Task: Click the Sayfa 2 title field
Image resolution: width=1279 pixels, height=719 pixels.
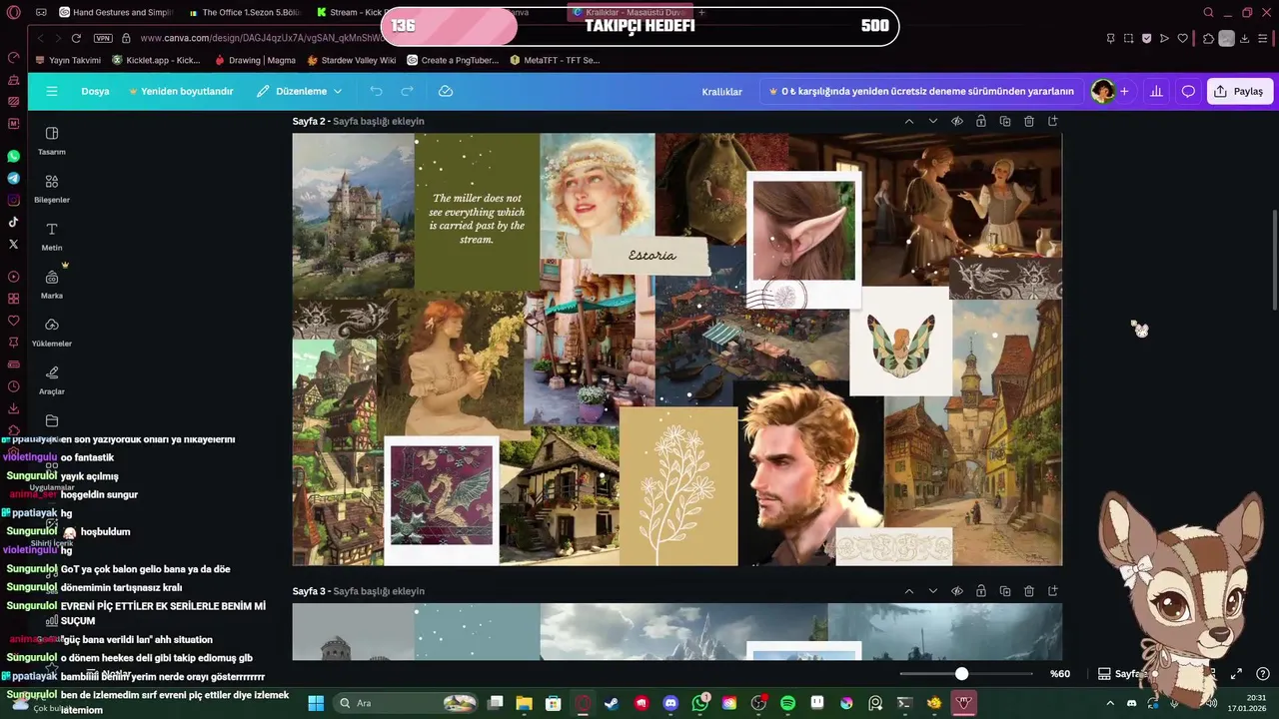Action: (x=379, y=121)
